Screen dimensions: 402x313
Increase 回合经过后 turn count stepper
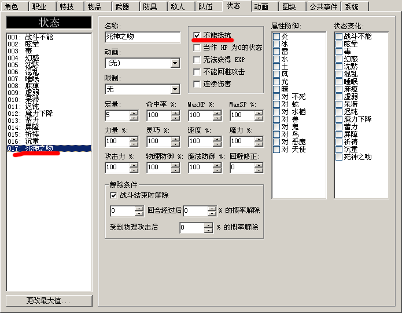point(139,209)
